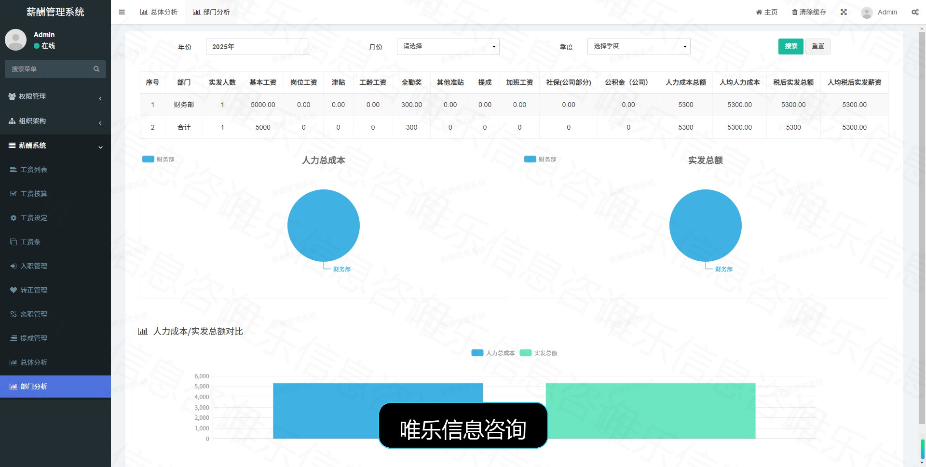The height and width of the screenshot is (467, 926).
Task: Select 部门分析 in the sidebar menu
Action: point(55,387)
